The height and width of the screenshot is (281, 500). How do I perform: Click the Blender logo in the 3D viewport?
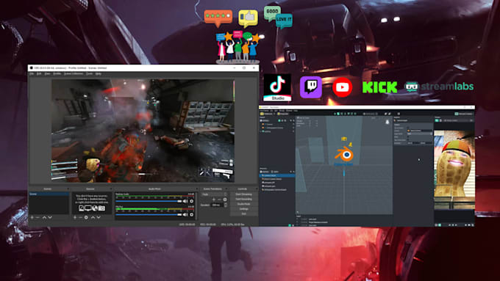click(344, 155)
